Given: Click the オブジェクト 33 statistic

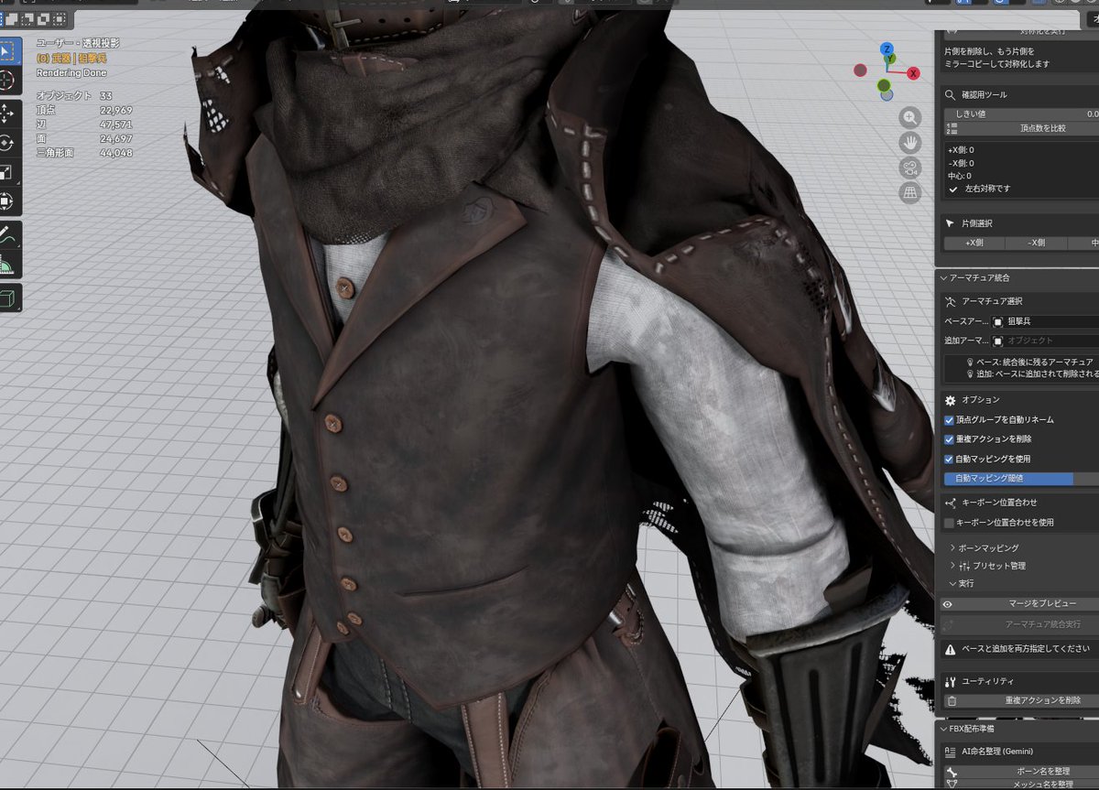Looking at the screenshot, I should point(74,95).
